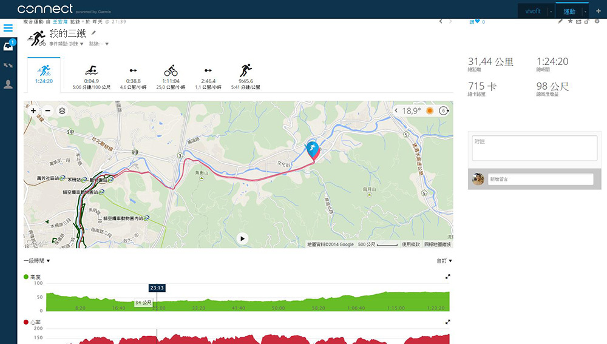Expand the event type dropdown
607x344 pixels.
coord(66,44)
